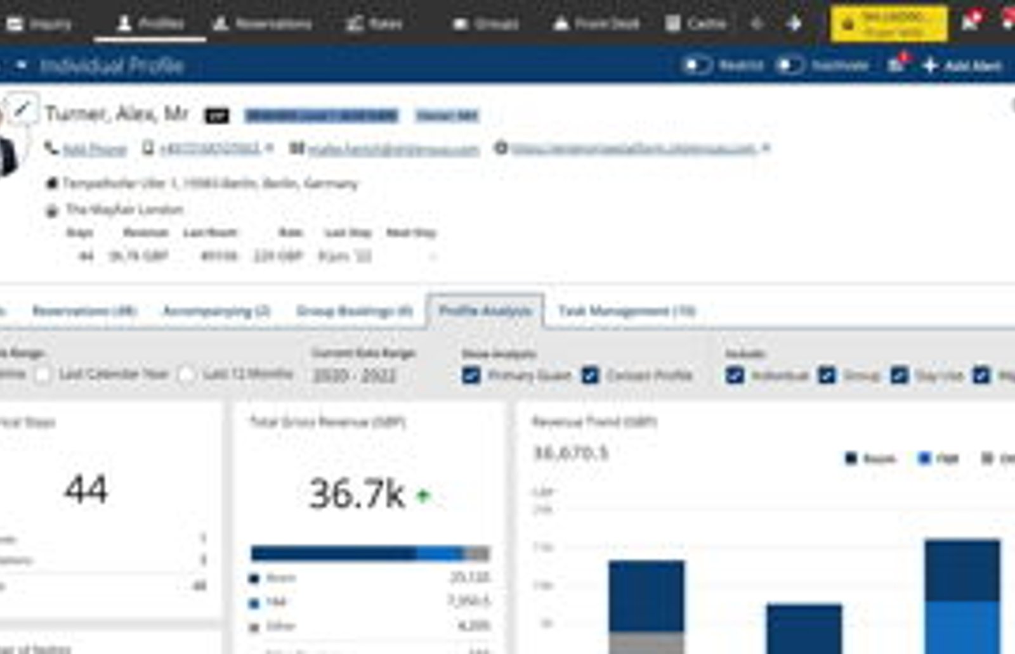The width and height of the screenshot is (1015, 654).
Task: Click the black VIP badge
Action: (216, 116)
